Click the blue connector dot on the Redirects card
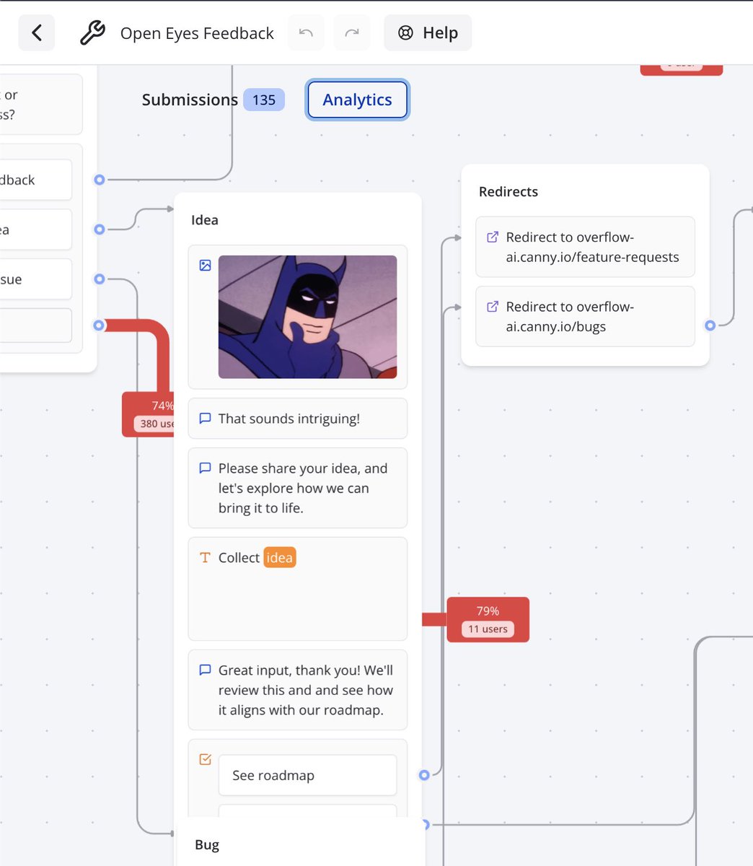The image size is (753, 866). (710, 325)
